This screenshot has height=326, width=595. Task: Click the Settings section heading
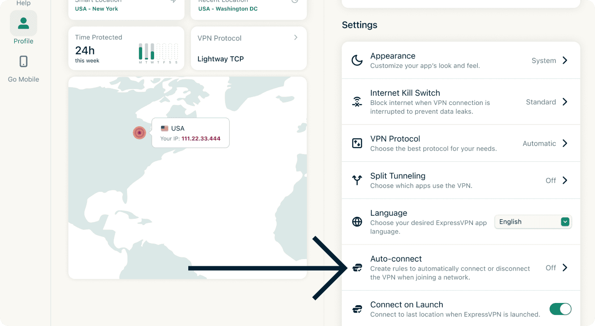(360, 25)
